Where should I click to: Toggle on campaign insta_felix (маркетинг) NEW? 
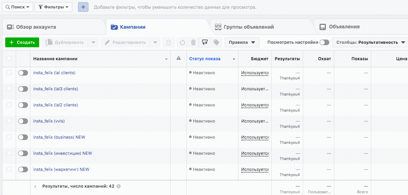point(23,169)
